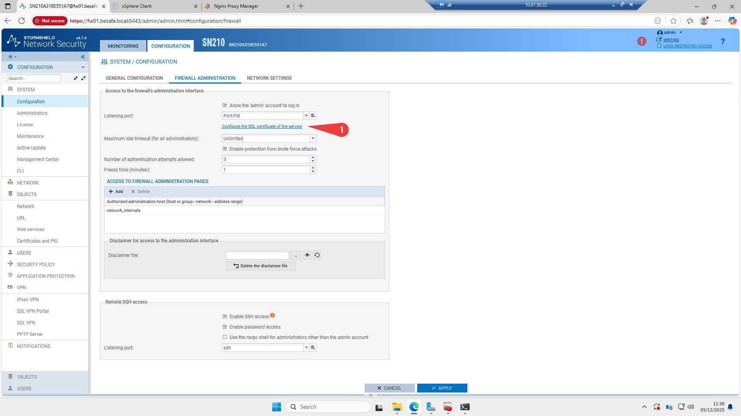Click the APPLY button

click(442, 388)
